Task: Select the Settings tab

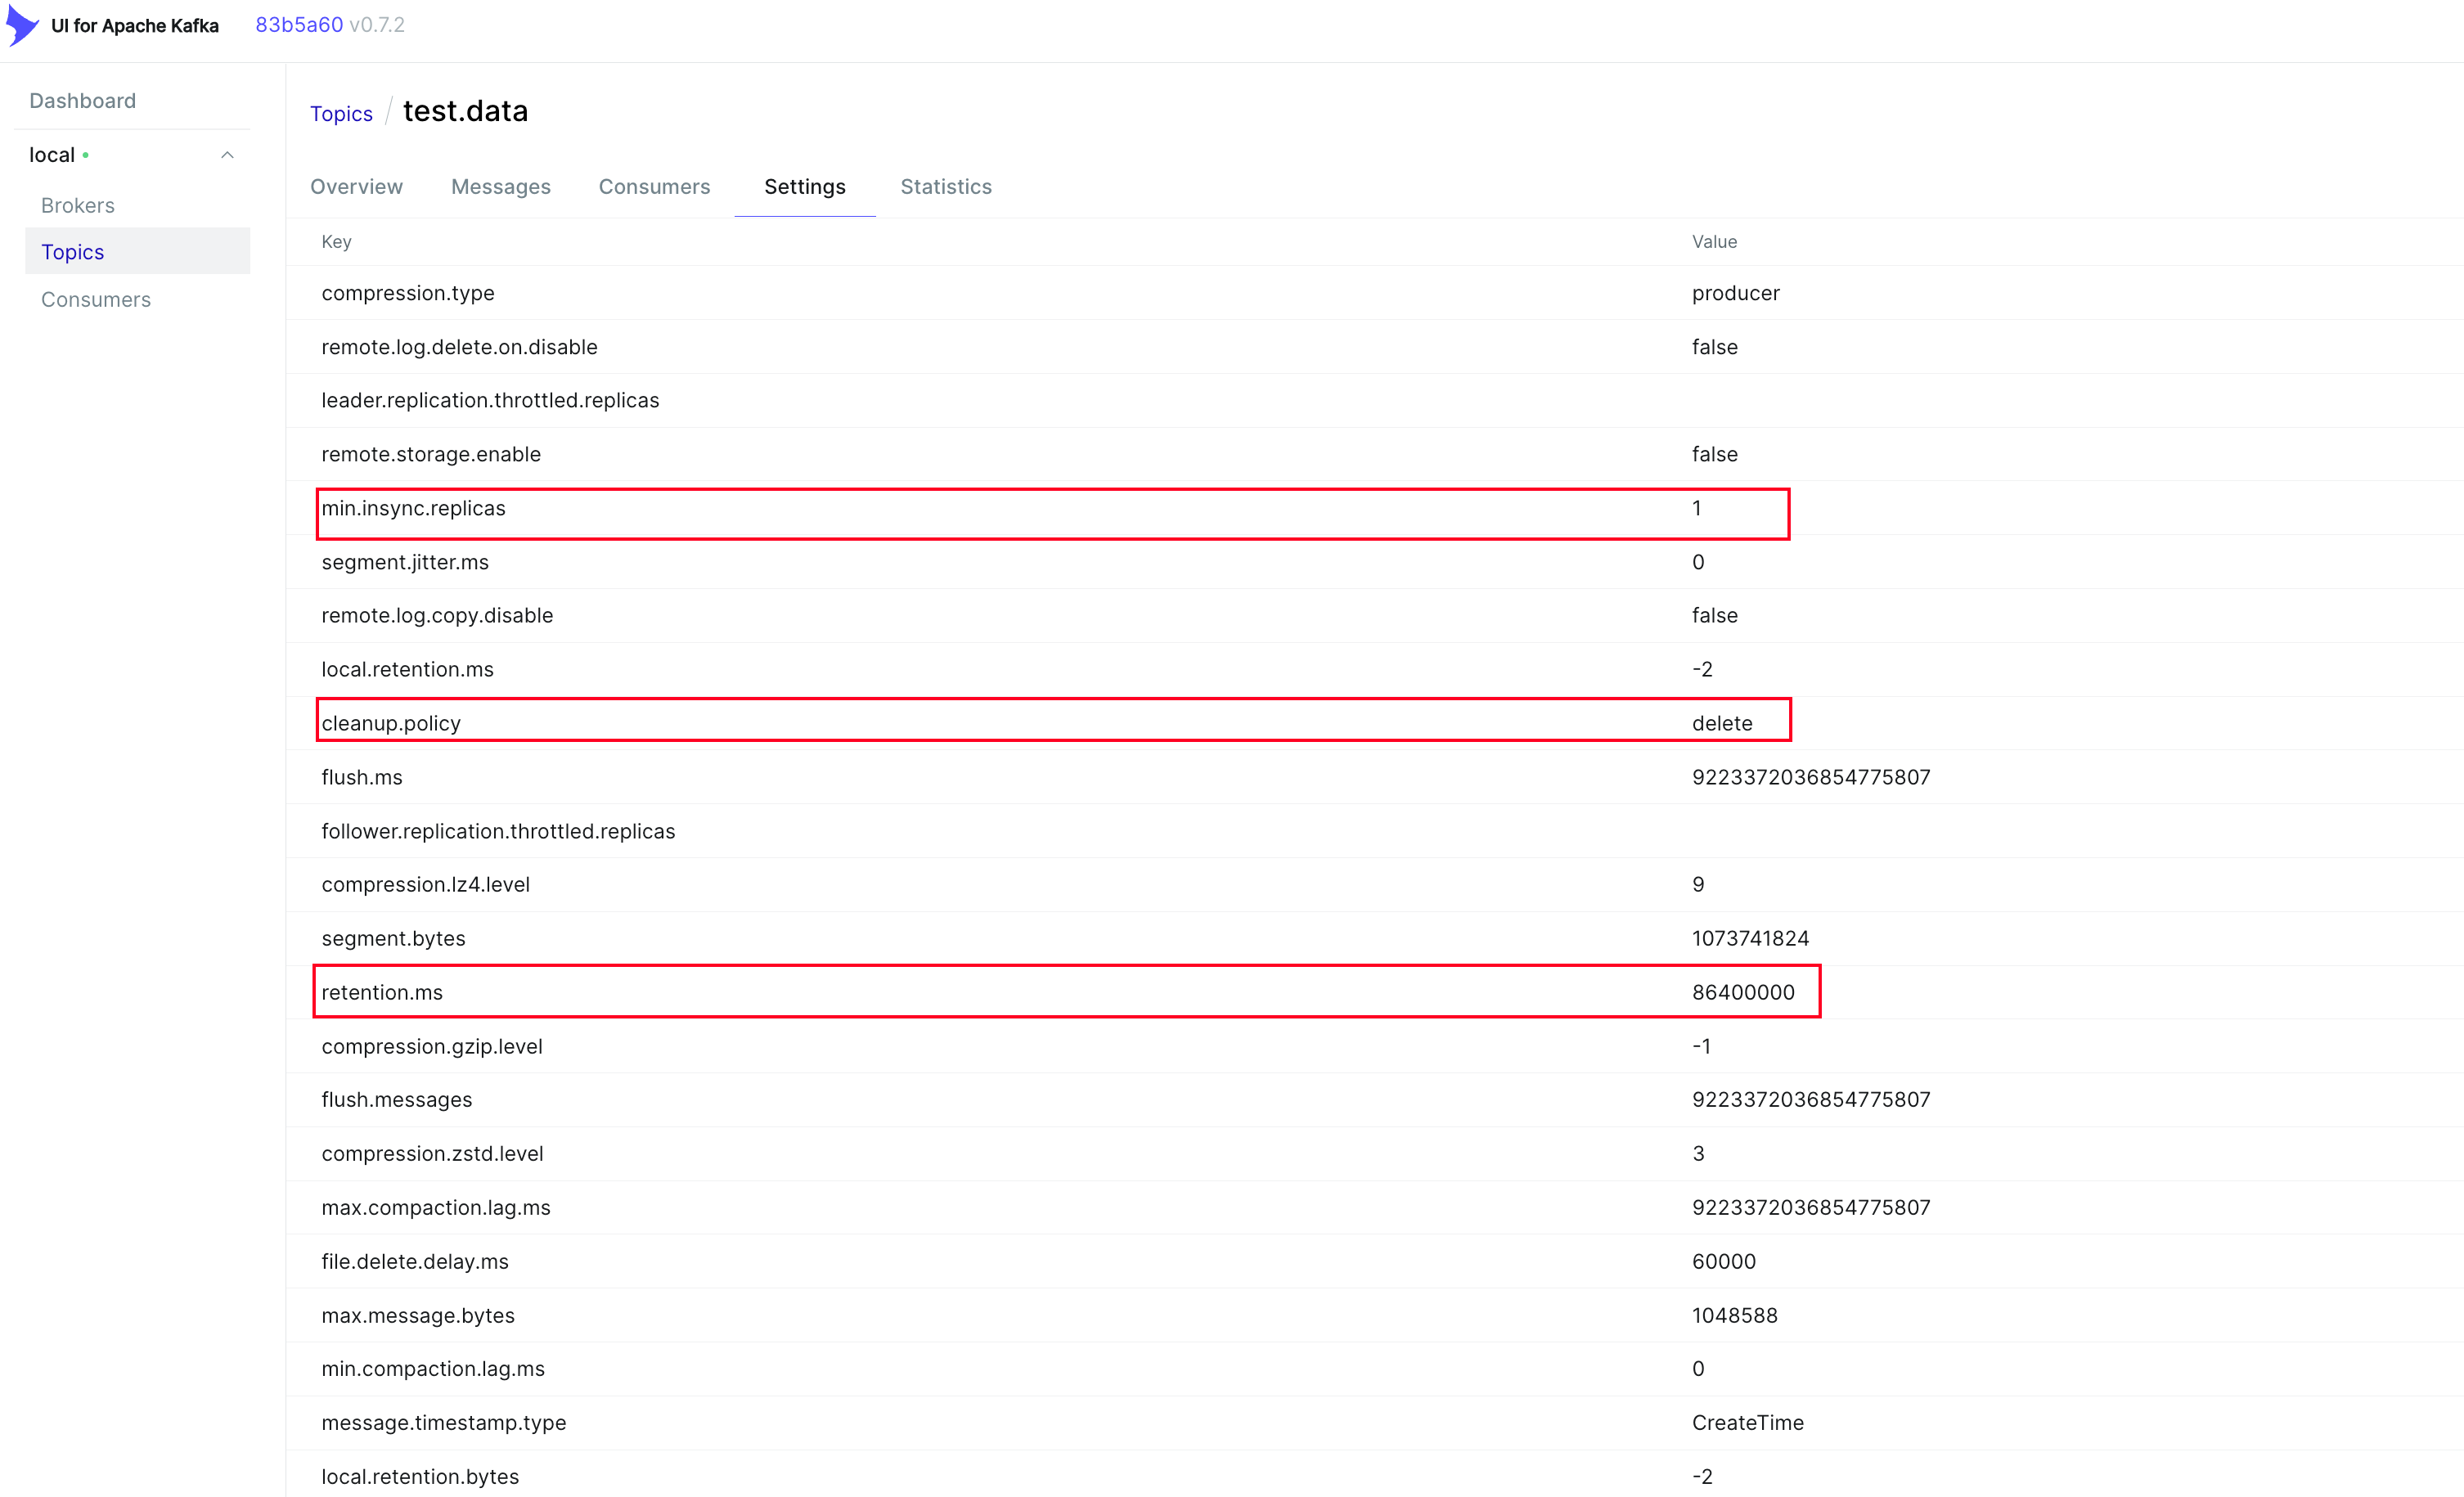Action: pos(805,187)
